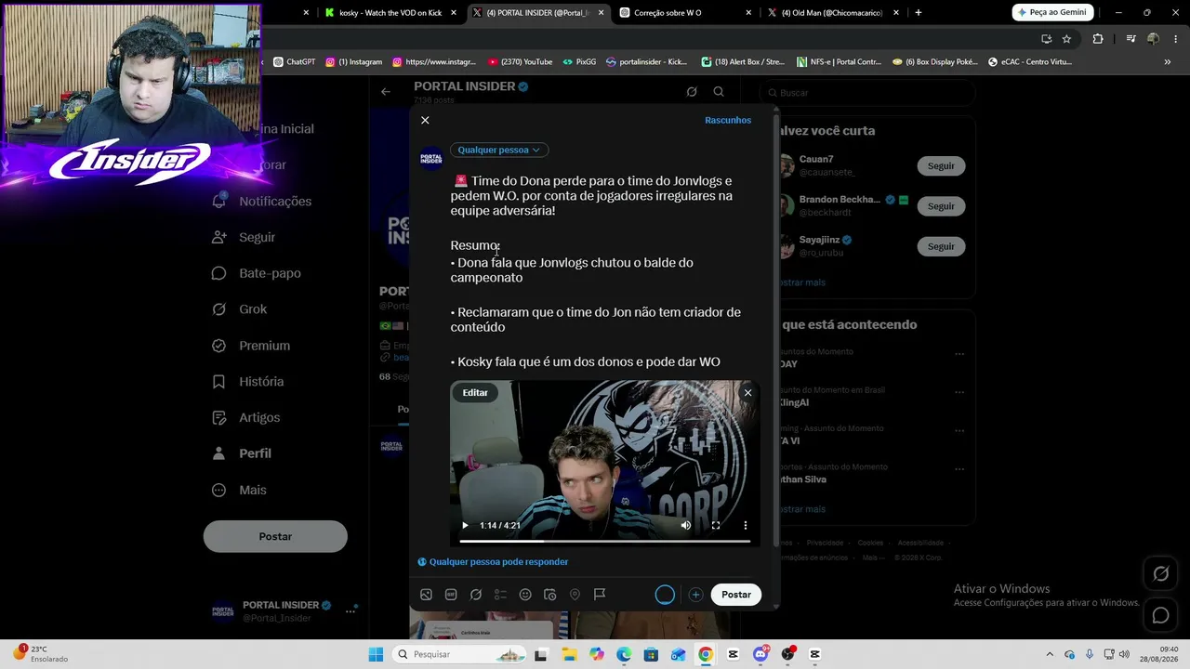
Task: Open the audience dropdown 'Qualquer pessoa'
Action: [x=499, y=150]
